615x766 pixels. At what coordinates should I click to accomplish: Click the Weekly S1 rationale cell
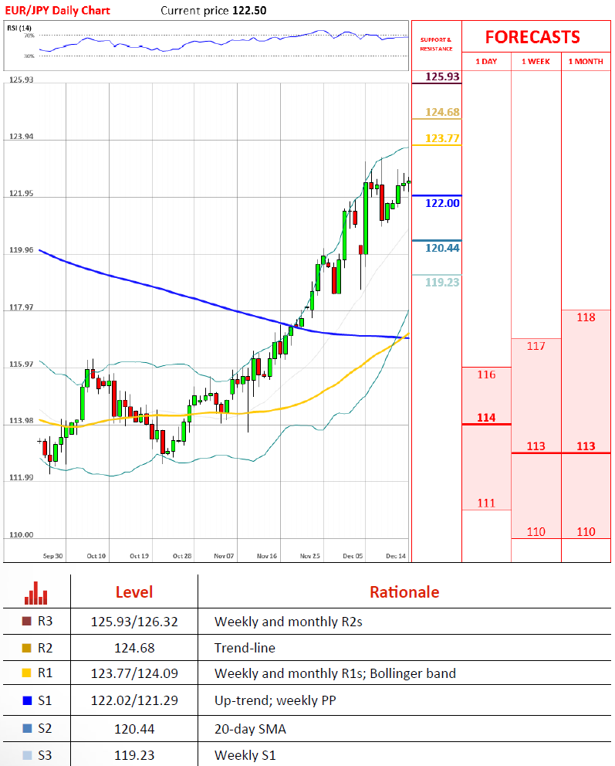[x=245, y=756]
